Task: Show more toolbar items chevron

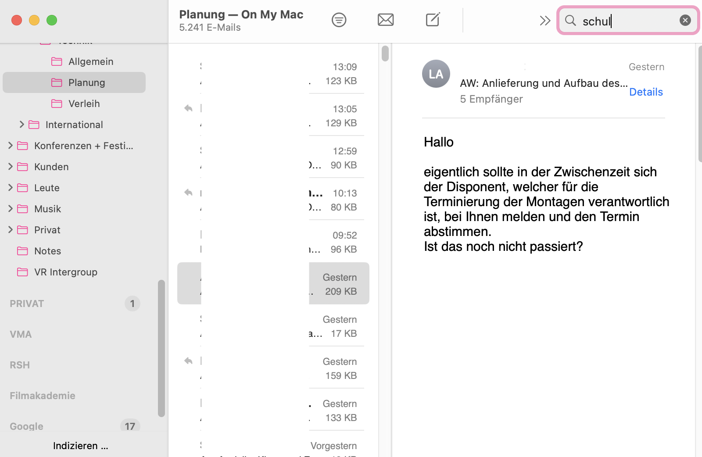Action: [x=544, y=21]
